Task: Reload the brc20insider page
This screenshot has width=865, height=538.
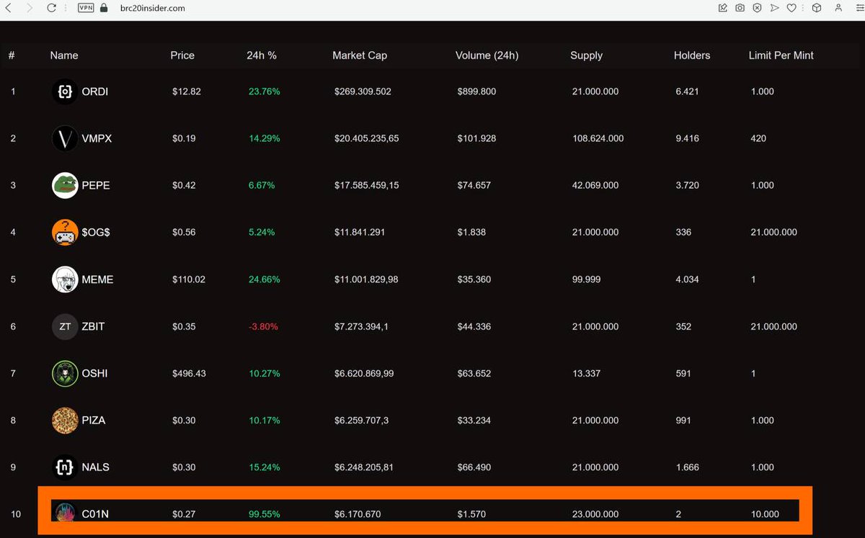Action: click(x=51, y=8)
